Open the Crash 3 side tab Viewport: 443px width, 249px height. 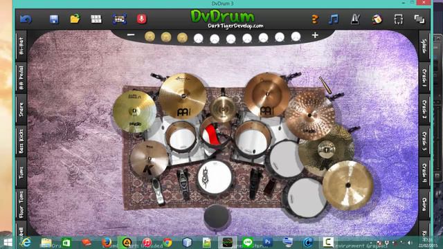(424, 140)
